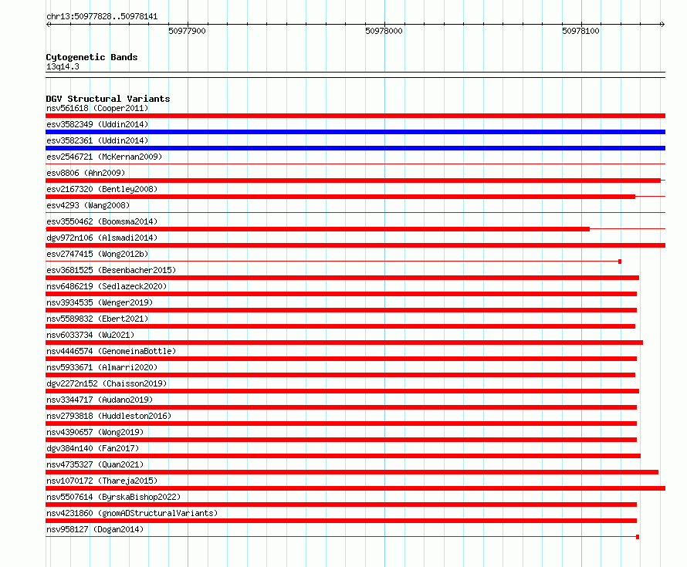Open variant esv3582349 (Uddin2014)
Screen dimensions: 687x567
(97, 124)
